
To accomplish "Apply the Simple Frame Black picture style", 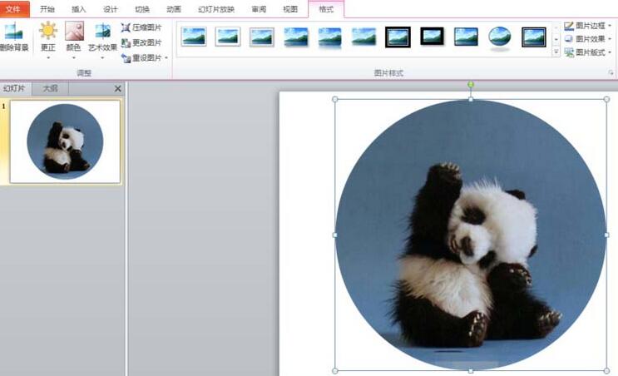I will [x=466, y=37].
